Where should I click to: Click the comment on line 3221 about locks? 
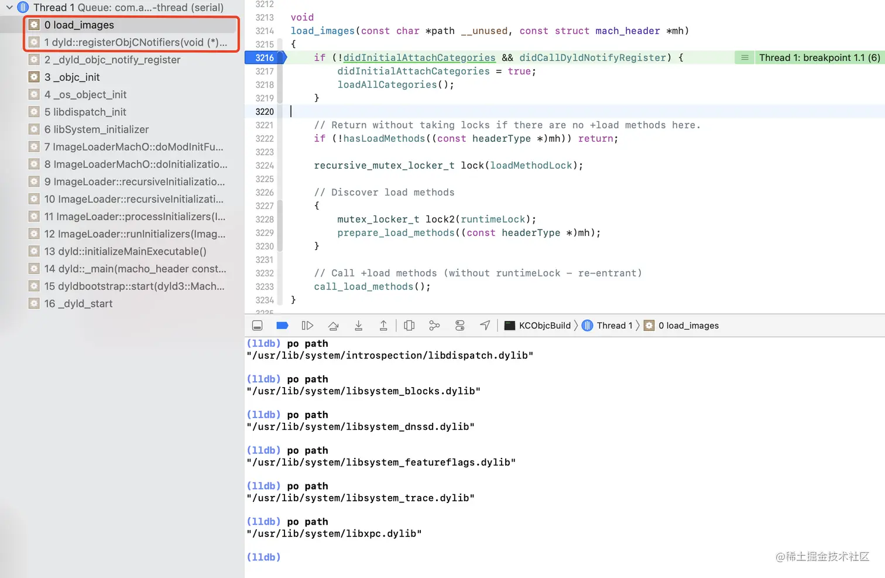(507, 125)
